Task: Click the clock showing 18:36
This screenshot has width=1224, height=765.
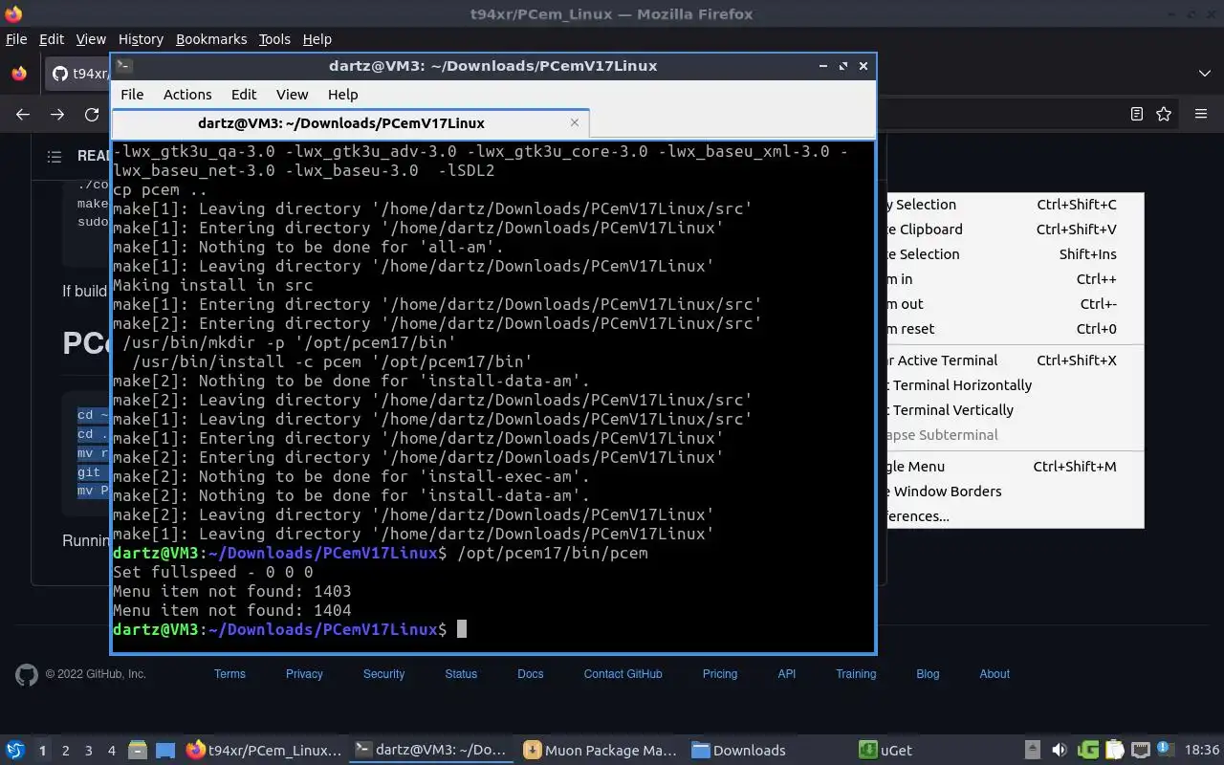Action: tap(1202, 751)
